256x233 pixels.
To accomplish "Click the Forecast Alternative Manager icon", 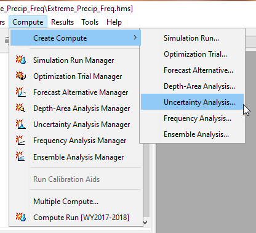I will click(x=21, y=92).
